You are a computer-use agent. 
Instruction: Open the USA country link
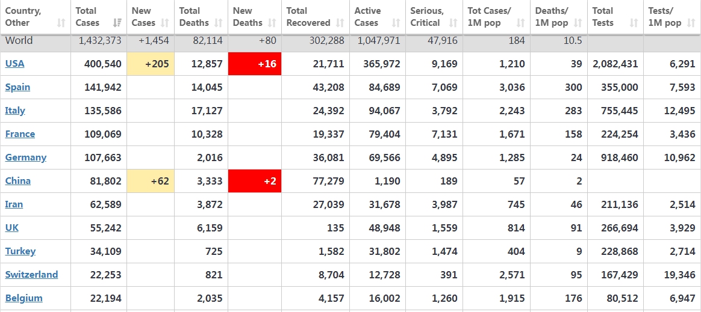point(14,64)
